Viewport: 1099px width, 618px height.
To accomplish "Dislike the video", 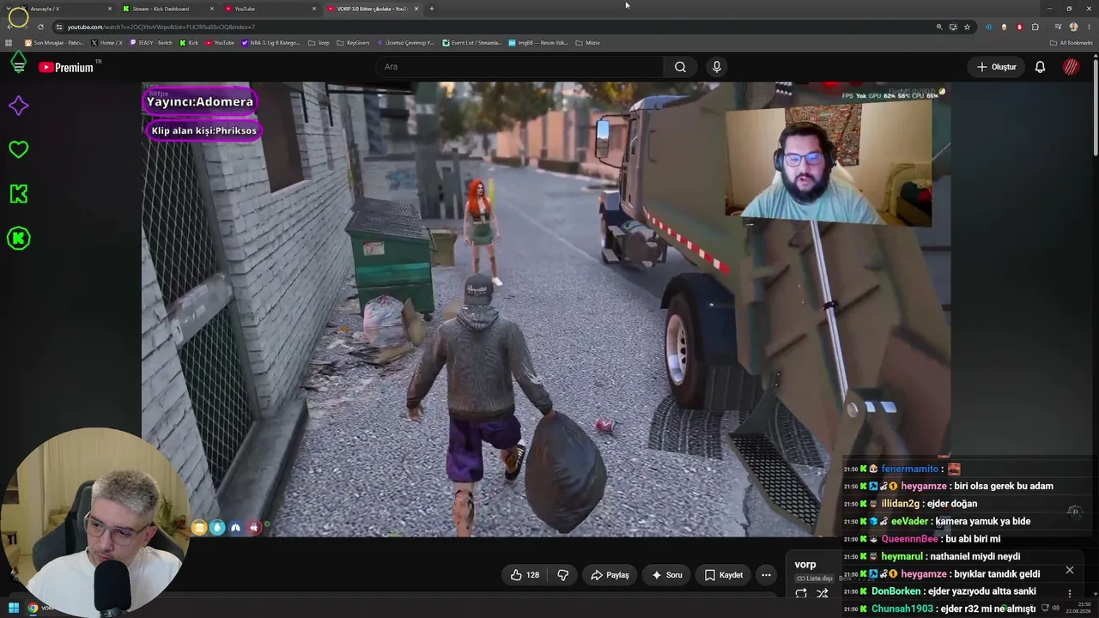I will [x=563, y=575].
